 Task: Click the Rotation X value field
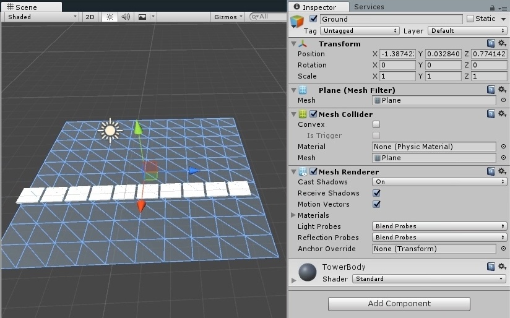click(x=397, y=65)
